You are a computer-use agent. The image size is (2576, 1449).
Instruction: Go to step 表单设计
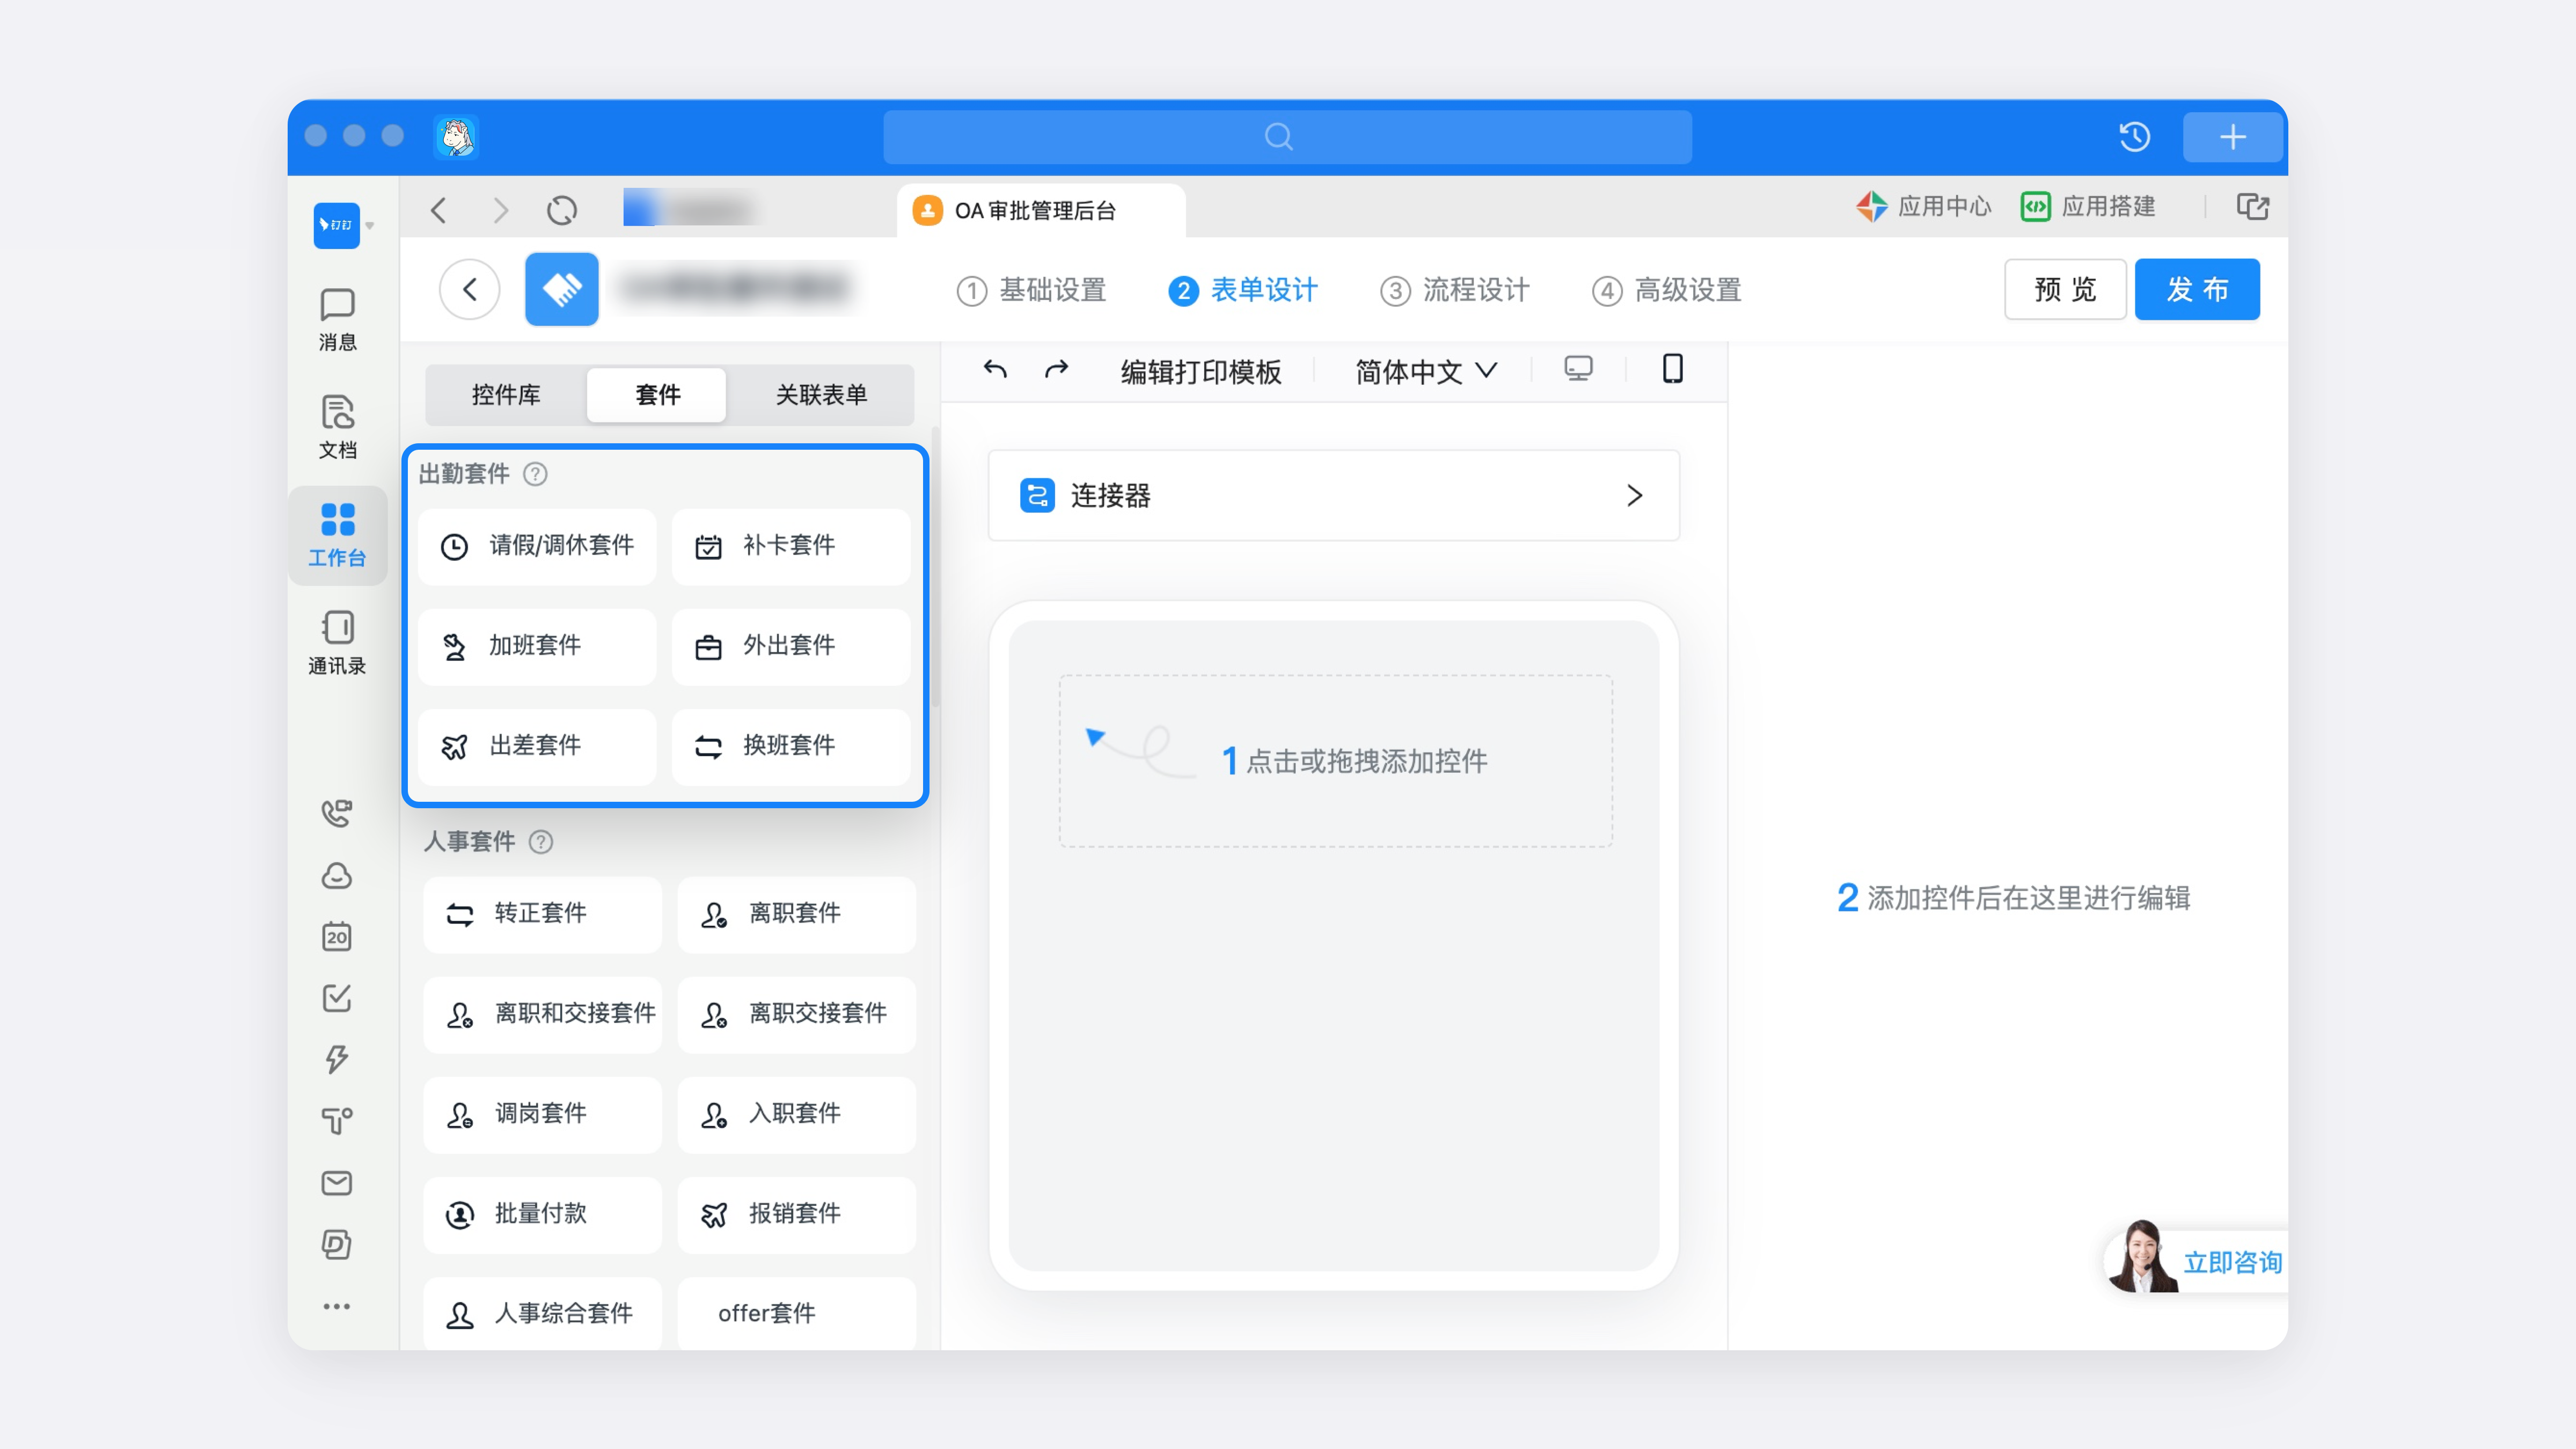(x=1243, y=290)
